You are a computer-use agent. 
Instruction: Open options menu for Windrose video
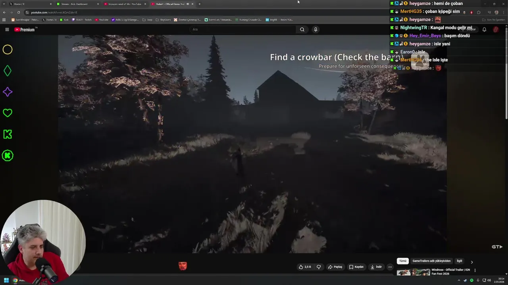(475, 270)
